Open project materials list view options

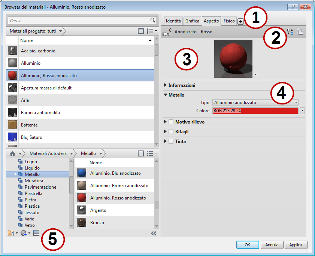click(x=152, y=31)
